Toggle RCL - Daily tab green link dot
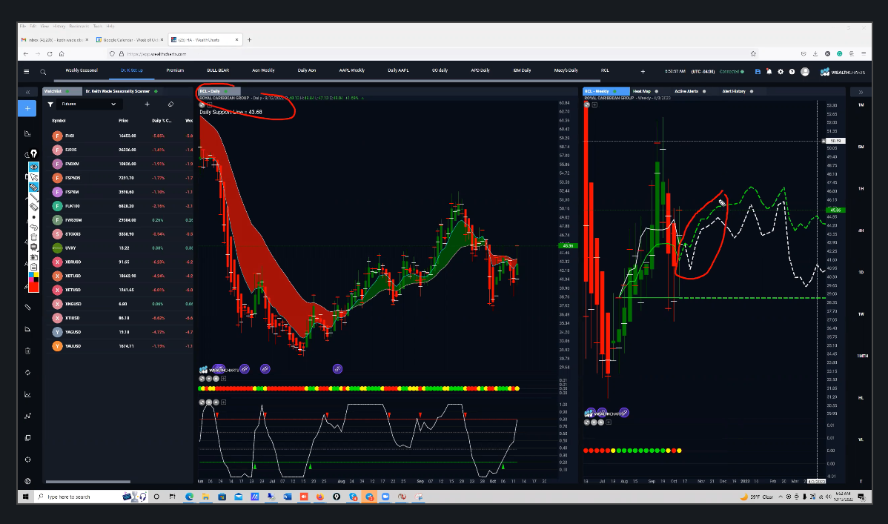The width and height of the screenshot is (888, 524). [x=225, y=91]
